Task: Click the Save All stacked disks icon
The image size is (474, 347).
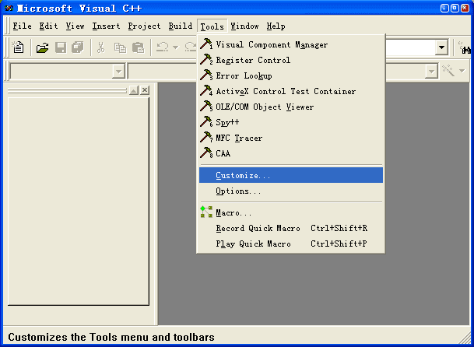Action: [x=78, y=47]
